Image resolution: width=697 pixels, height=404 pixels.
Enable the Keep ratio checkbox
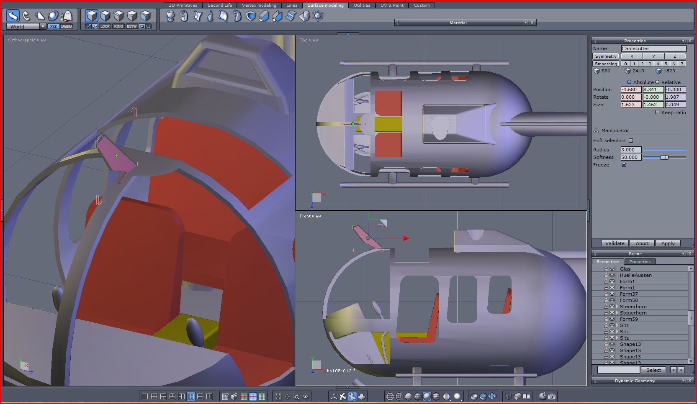(657, 112)
